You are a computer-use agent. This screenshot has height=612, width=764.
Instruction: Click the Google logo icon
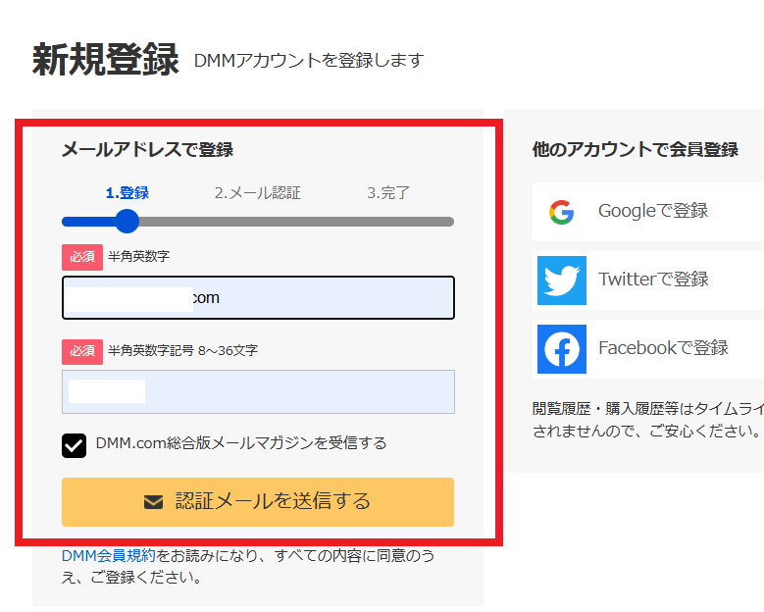[561, 211]
